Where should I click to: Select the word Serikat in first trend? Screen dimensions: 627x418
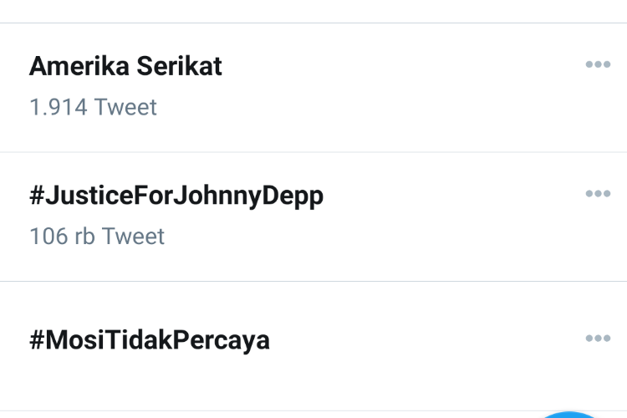pos(179,66)
